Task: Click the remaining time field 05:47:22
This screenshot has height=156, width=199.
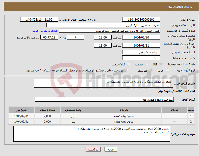Action: [x=49, y=37]
